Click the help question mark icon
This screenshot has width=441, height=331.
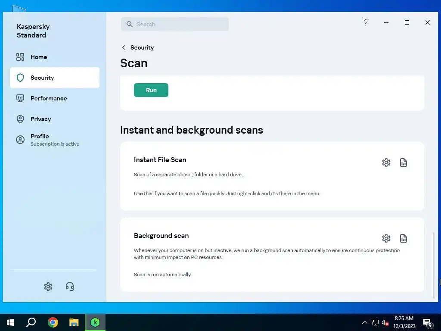coord(365,22)
